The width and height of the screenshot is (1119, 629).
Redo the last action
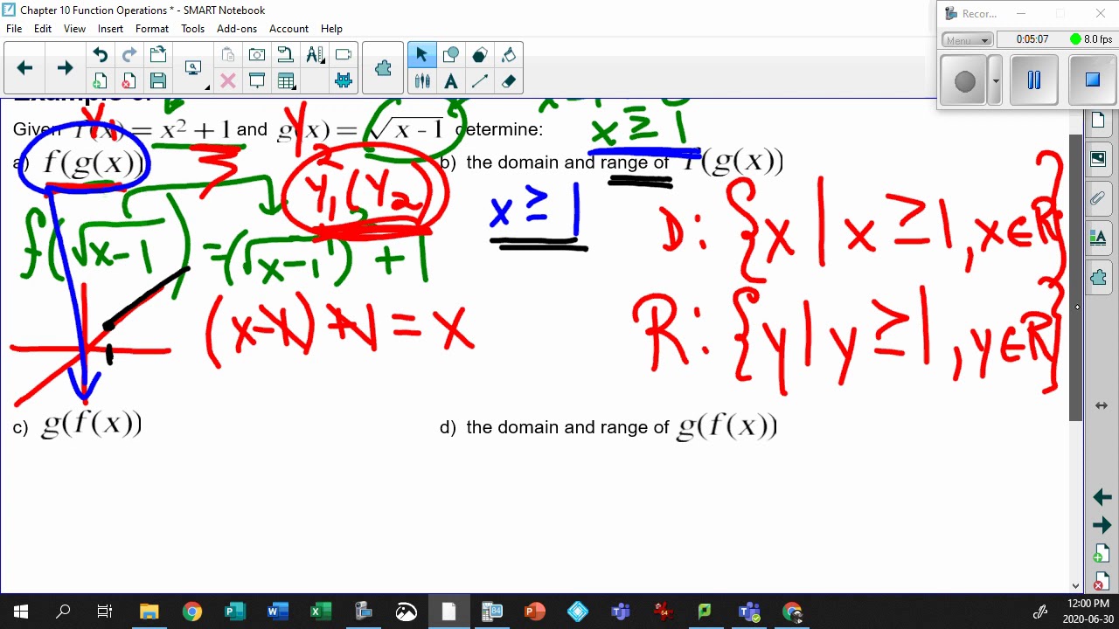(x=129, y=55)
